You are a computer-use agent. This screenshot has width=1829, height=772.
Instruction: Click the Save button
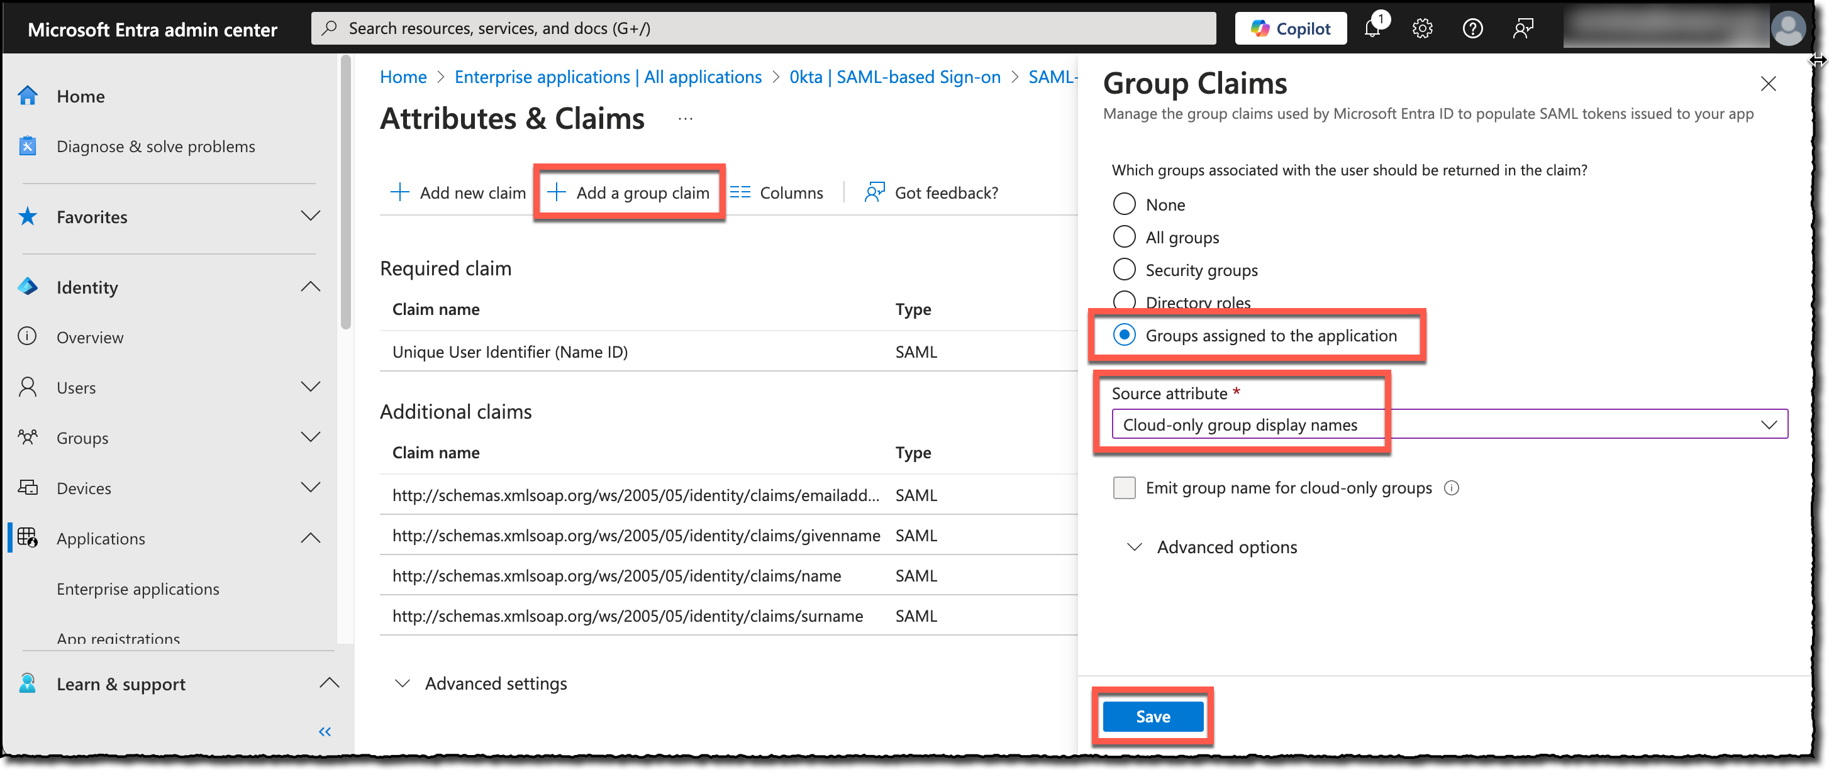pyautogui.click(x=1152, y=716)
